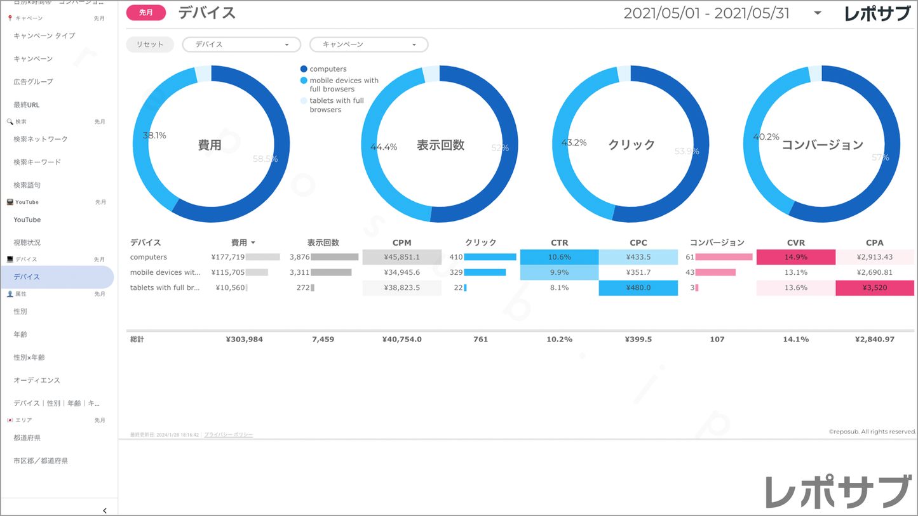The image size is (918, 516).
Task: Click the Japan flag icon beside エリア
Action: tap(10, 420)
